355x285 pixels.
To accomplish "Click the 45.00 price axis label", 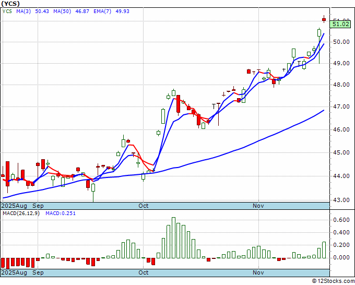I will click(x=341, y=152).
